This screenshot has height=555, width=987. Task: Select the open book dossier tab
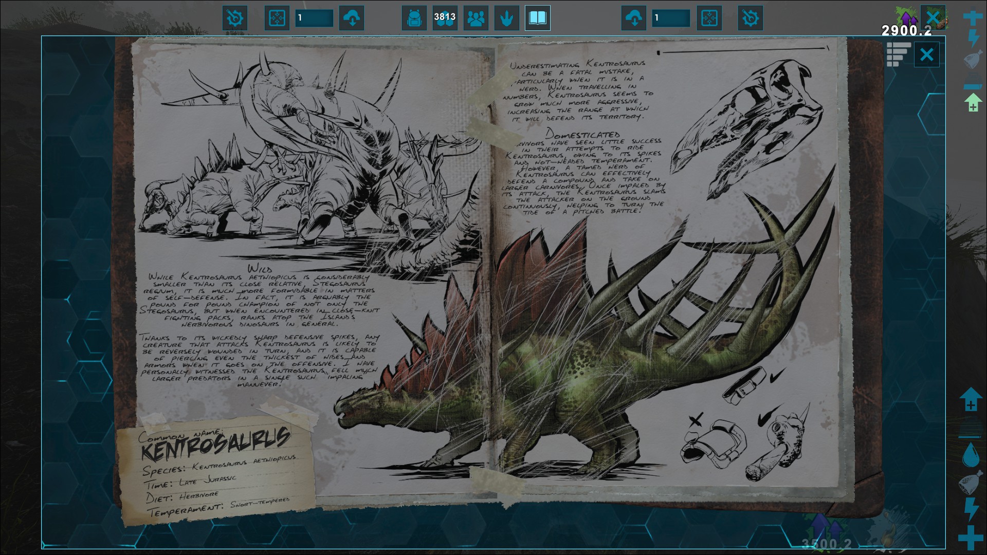(x=537, y=18)
